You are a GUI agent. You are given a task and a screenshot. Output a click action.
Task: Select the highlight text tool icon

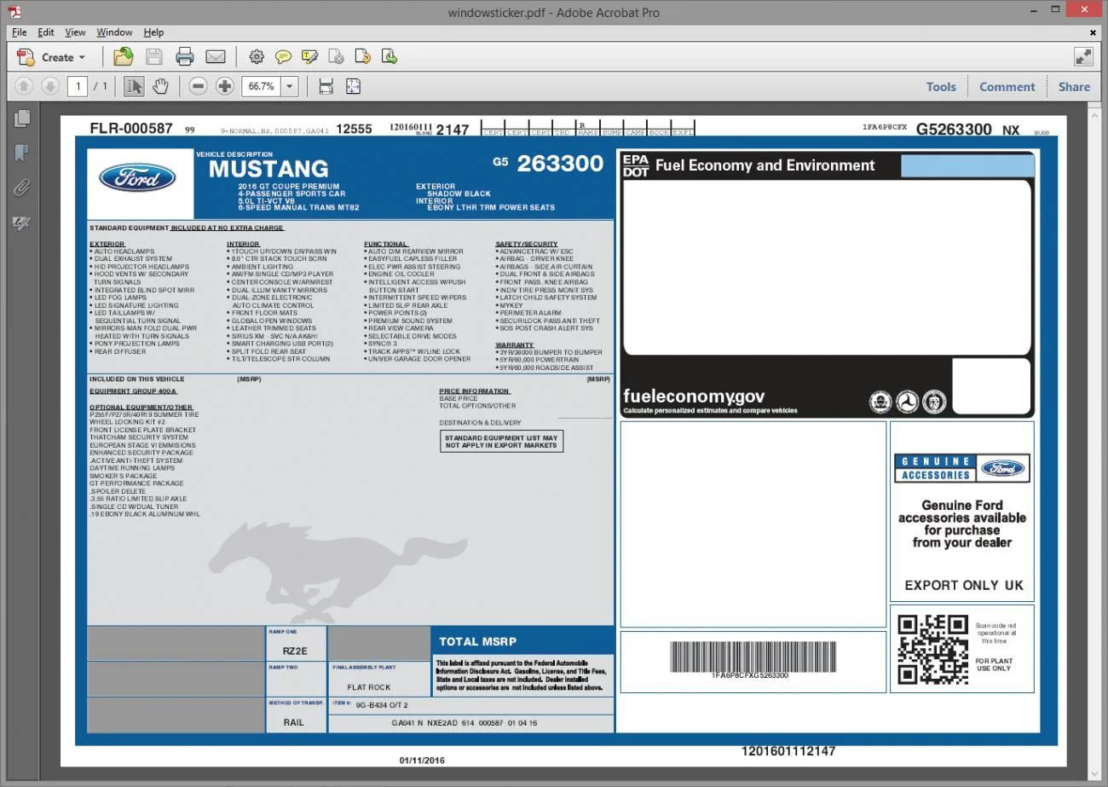pyautogui.click(x=310, y=57)
